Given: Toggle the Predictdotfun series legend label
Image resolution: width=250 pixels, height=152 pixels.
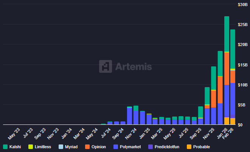Looking at the screenshot, I should [x=167, y=147].
